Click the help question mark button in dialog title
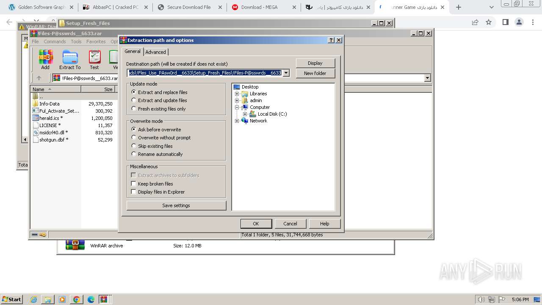The image size is (542, 305). [331, 40]
